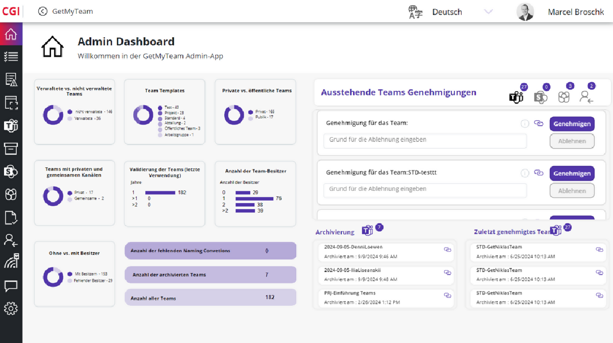
Task: Show info for the STD-testtt approval request
Action: coord(525,174)
